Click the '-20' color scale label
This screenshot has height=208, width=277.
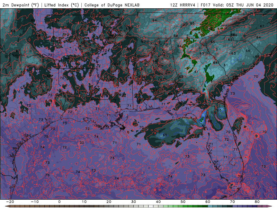(x=10, y=202)
